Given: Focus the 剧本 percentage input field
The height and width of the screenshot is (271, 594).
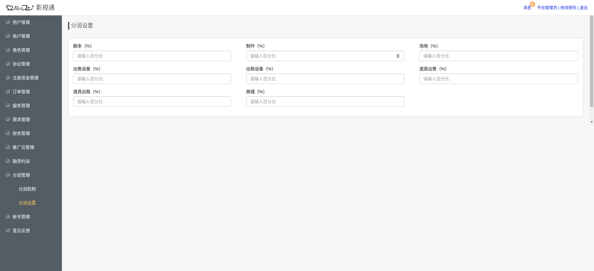Looking at the screenshot, I should pyautogui.click(x=152, y=56).
